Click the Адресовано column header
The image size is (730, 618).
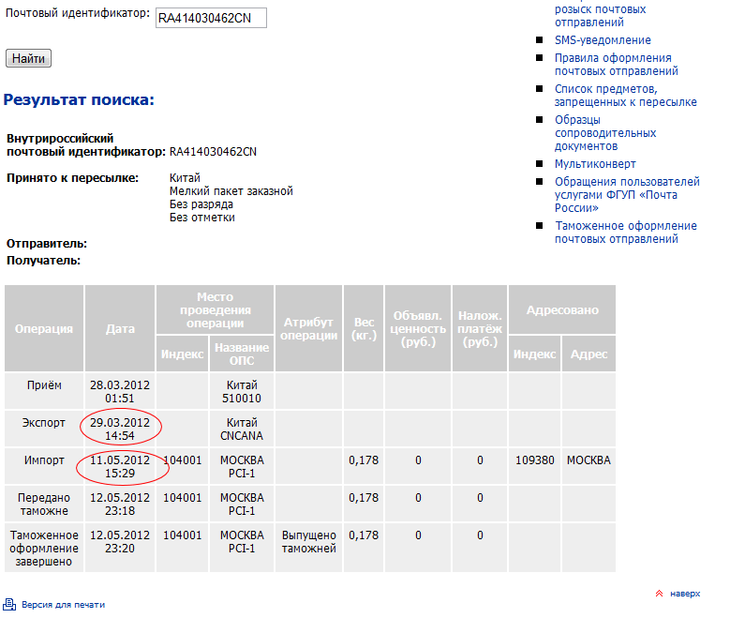[x=561, y=309]
